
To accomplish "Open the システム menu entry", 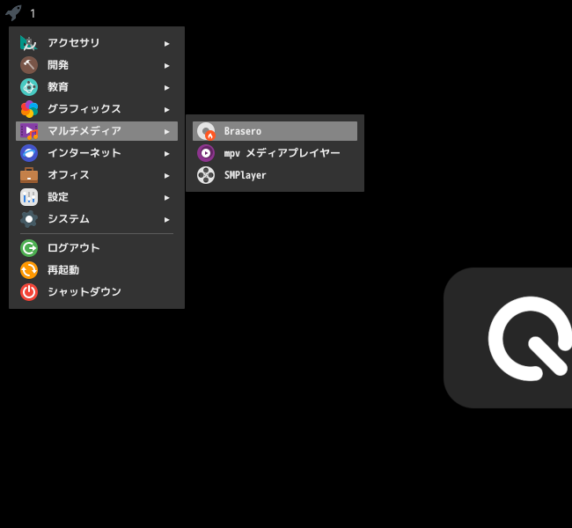I will (x=97, y=219).
